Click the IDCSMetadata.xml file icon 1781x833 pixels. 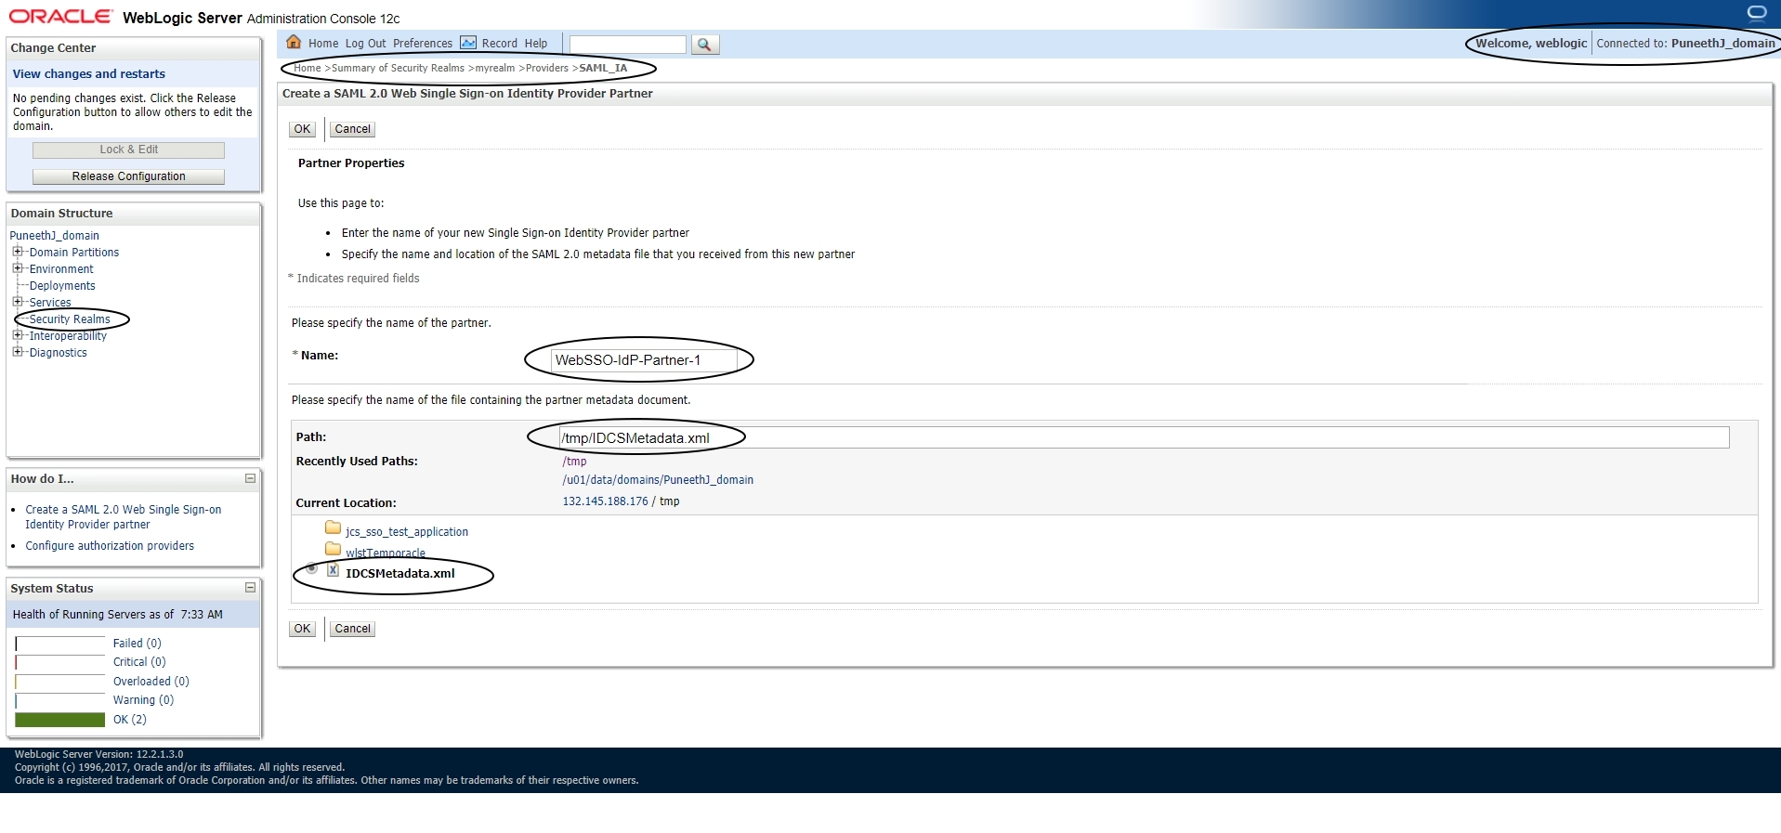coord(333,569)
